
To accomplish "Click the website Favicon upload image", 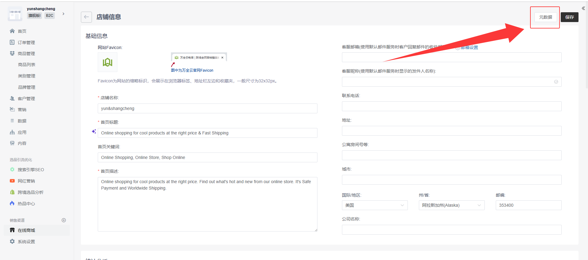I will tap(107, 62).
